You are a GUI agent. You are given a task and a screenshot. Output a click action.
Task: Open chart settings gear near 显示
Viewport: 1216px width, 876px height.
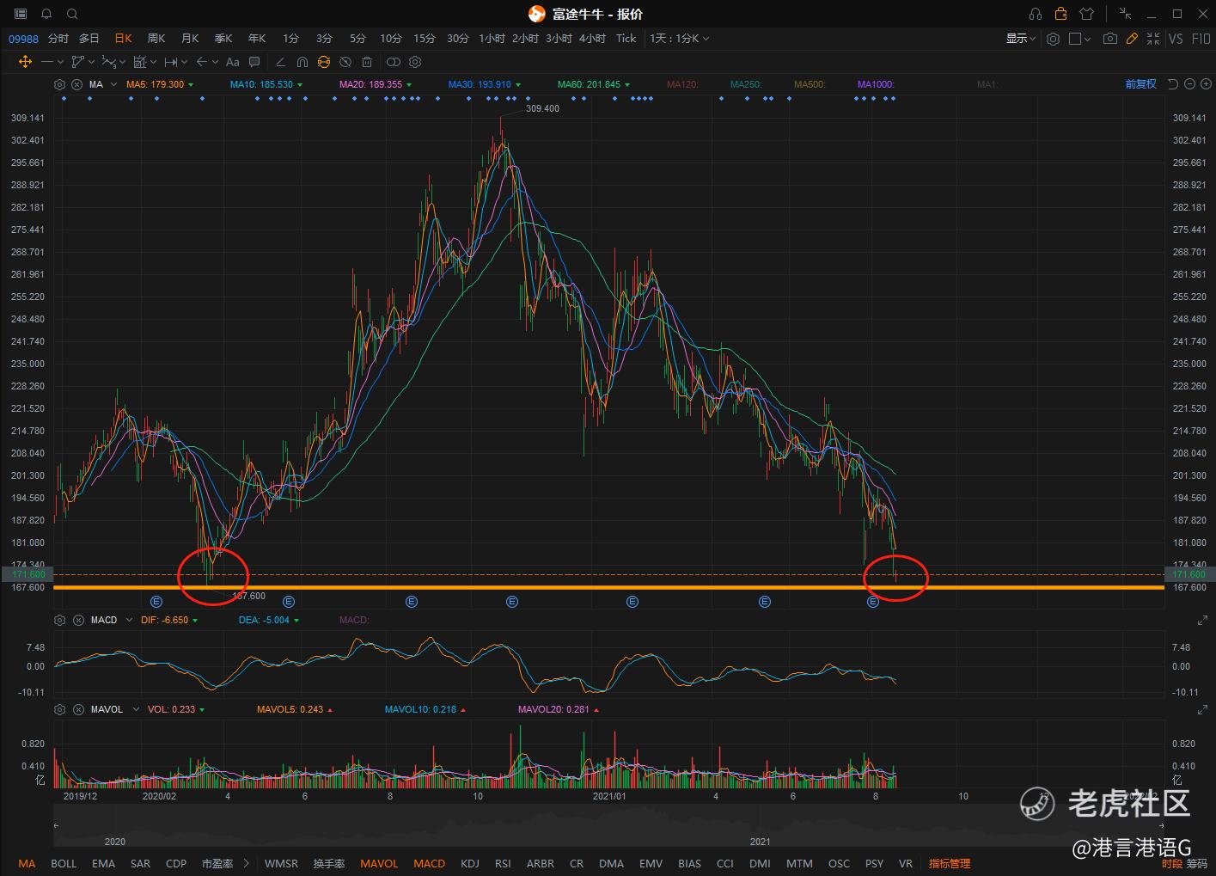pyautogui.click(x=1053, y=39)
